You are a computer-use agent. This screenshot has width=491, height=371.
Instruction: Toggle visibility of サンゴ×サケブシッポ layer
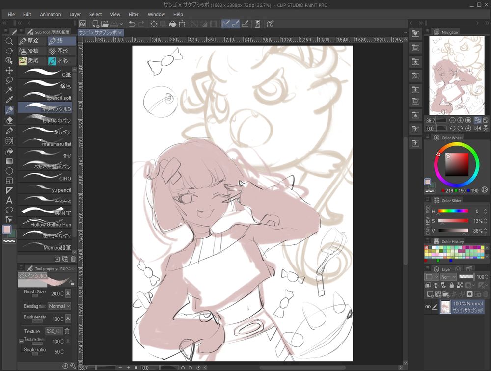point(428,307)
